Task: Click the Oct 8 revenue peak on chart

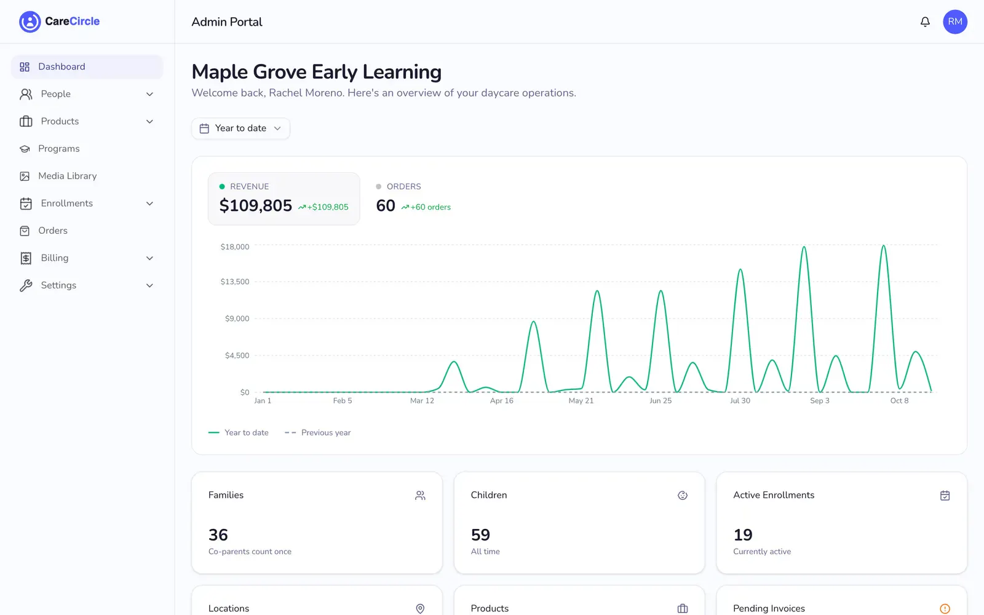Action: point(884,246)
